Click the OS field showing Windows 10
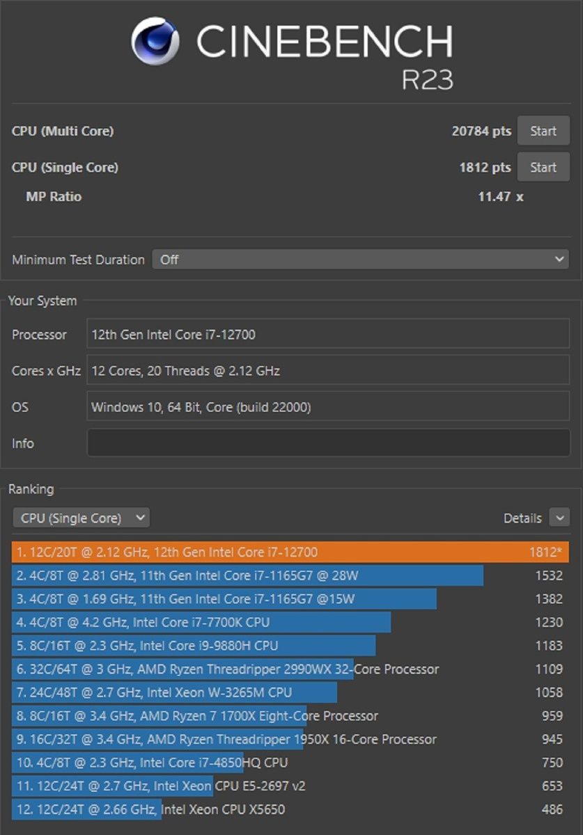Image resolution: width=583 pixels, height=835 pixels. point(328,407)
